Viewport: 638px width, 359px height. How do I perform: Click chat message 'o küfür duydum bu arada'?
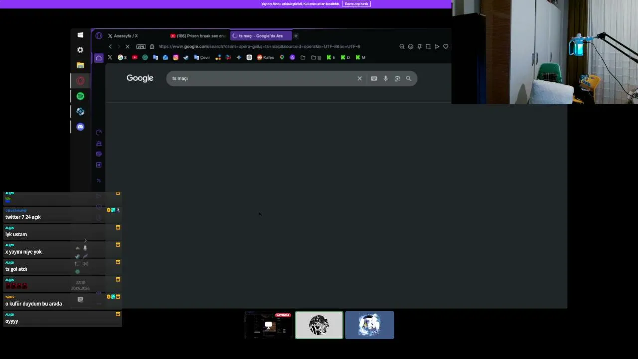click(x=34, y=304)
